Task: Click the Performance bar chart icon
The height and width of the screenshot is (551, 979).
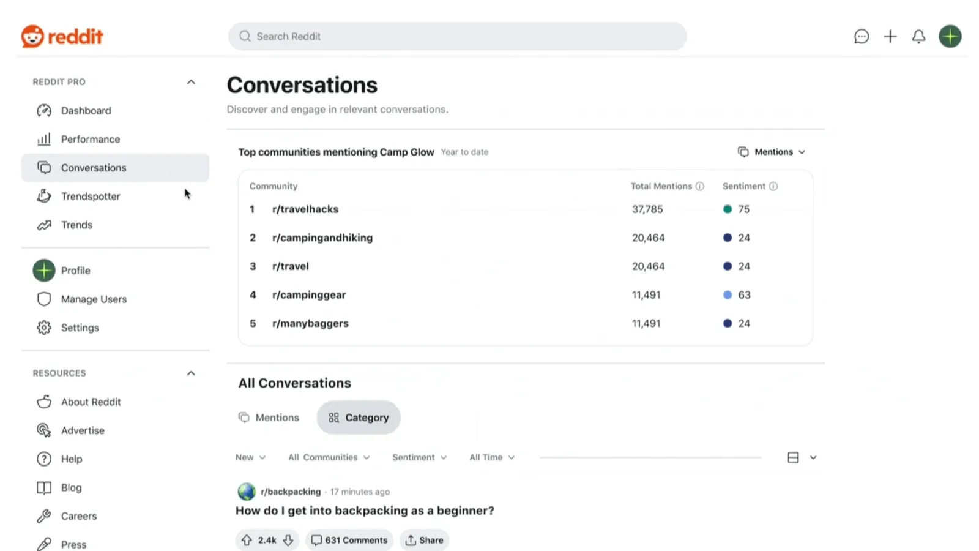Action: (44, 140)
